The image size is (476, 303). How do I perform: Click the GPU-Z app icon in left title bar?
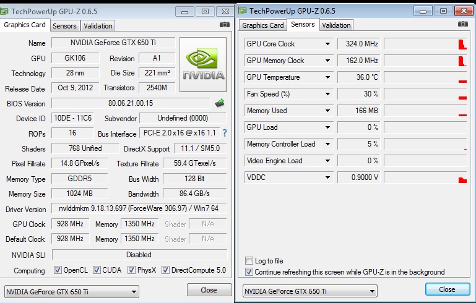pyautogui.click(x=4, y=12)
